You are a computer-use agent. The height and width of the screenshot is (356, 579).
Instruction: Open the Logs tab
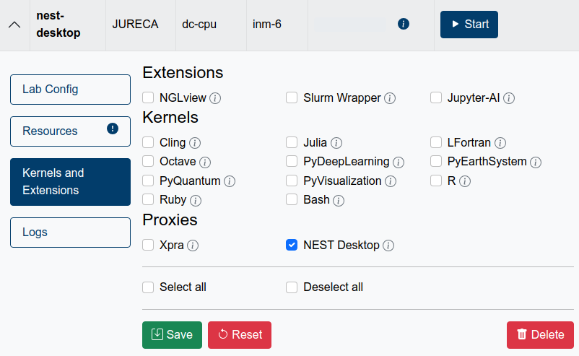[x=70, y=233]
